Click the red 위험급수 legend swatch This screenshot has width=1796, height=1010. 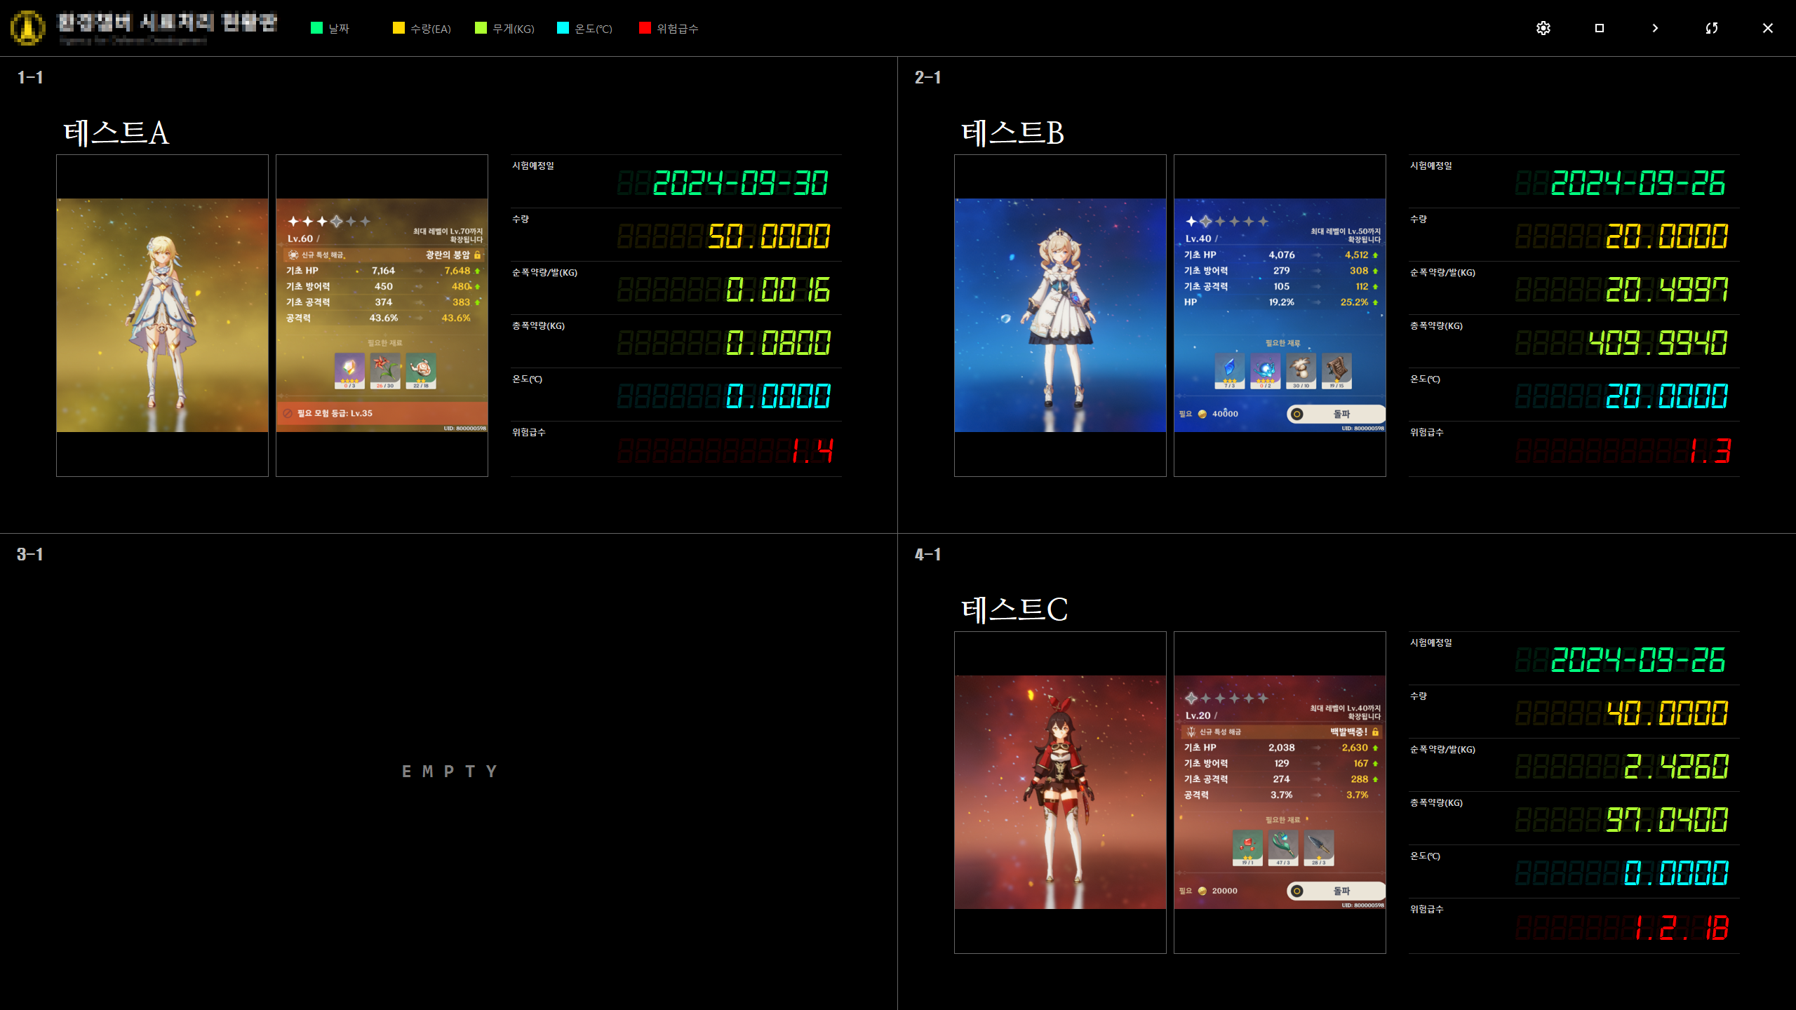pyautogui.click(x=645, y=28)
